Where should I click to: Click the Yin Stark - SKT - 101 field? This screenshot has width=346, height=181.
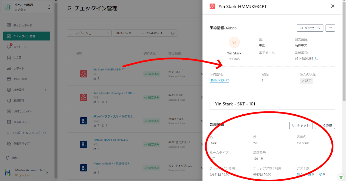[x=272, y=104]
